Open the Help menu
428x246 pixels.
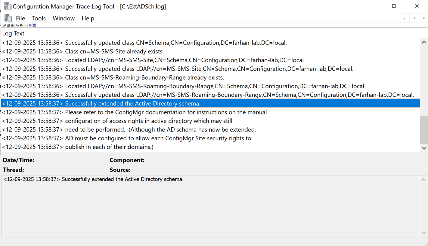(x=88, y=18)
